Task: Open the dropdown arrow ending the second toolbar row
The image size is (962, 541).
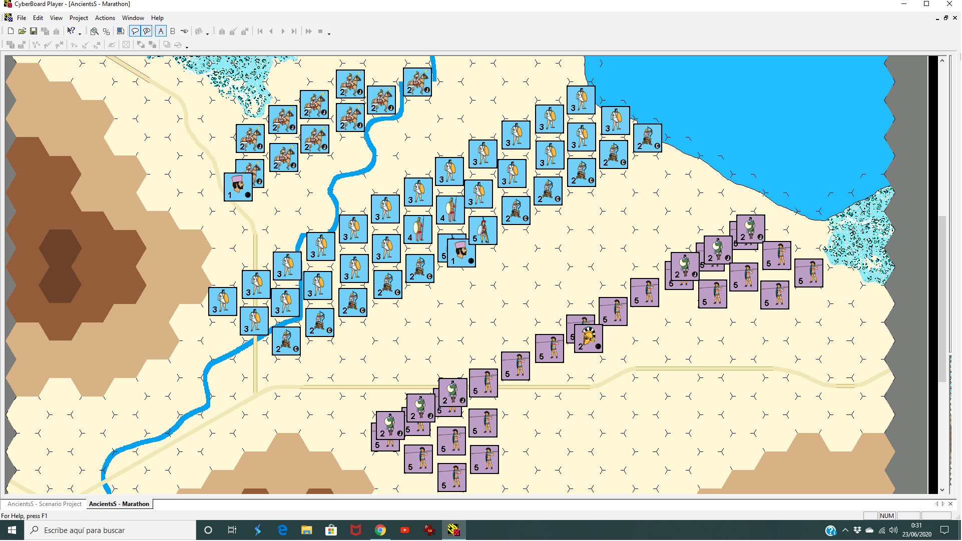Action: 187,47
